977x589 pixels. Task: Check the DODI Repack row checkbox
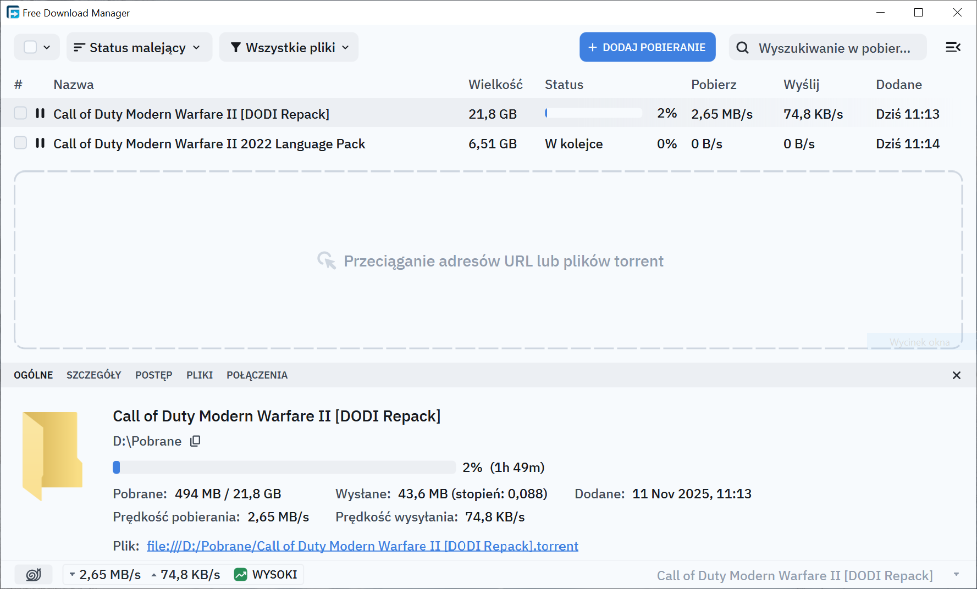coord(20,113)
